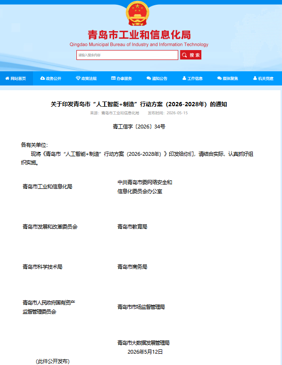This screenshot has height=365, width=282.
Task: Click the body paragraph starting 现将《青岛市
Action: click(137, 158)
